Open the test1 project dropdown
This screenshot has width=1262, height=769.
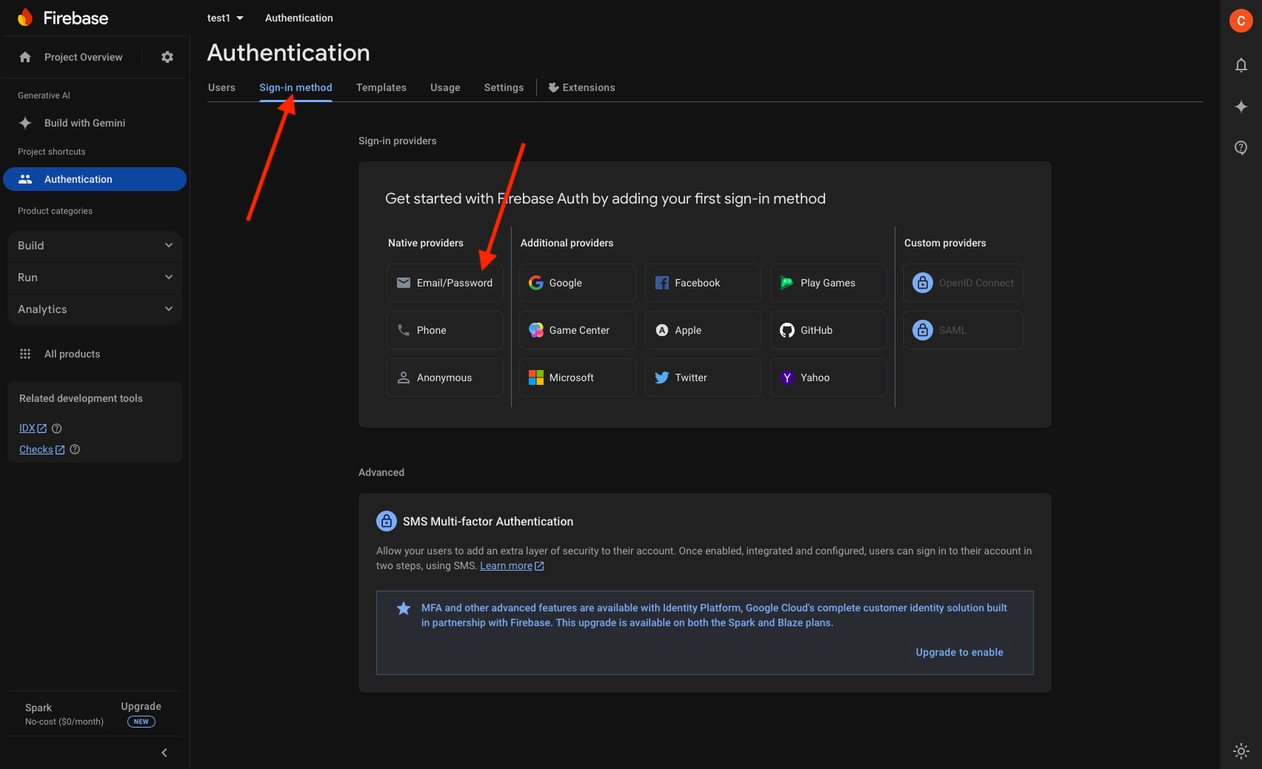pyautogui.click(x=225, y=18)
